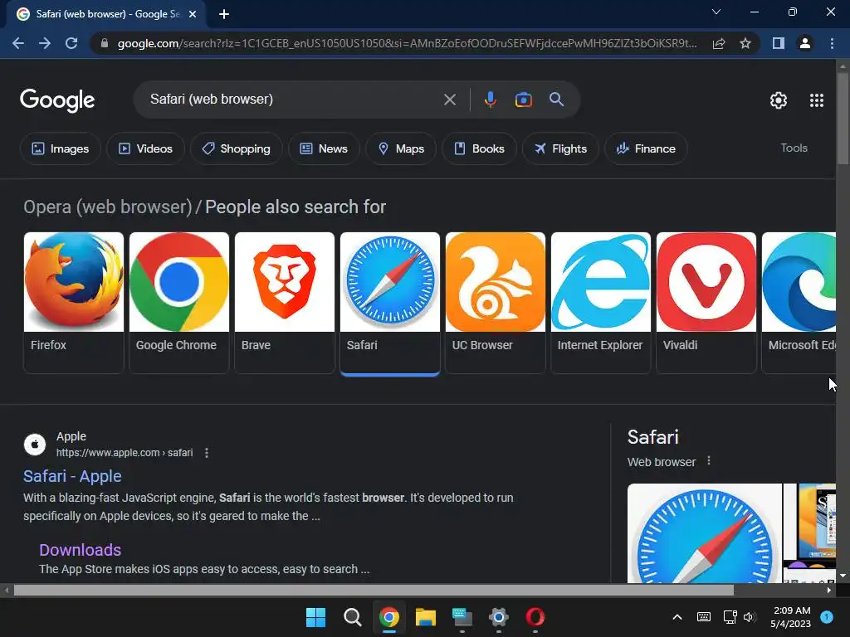Open the apple.com result URL
Viewport: 850px width, 637px height.
125,453
